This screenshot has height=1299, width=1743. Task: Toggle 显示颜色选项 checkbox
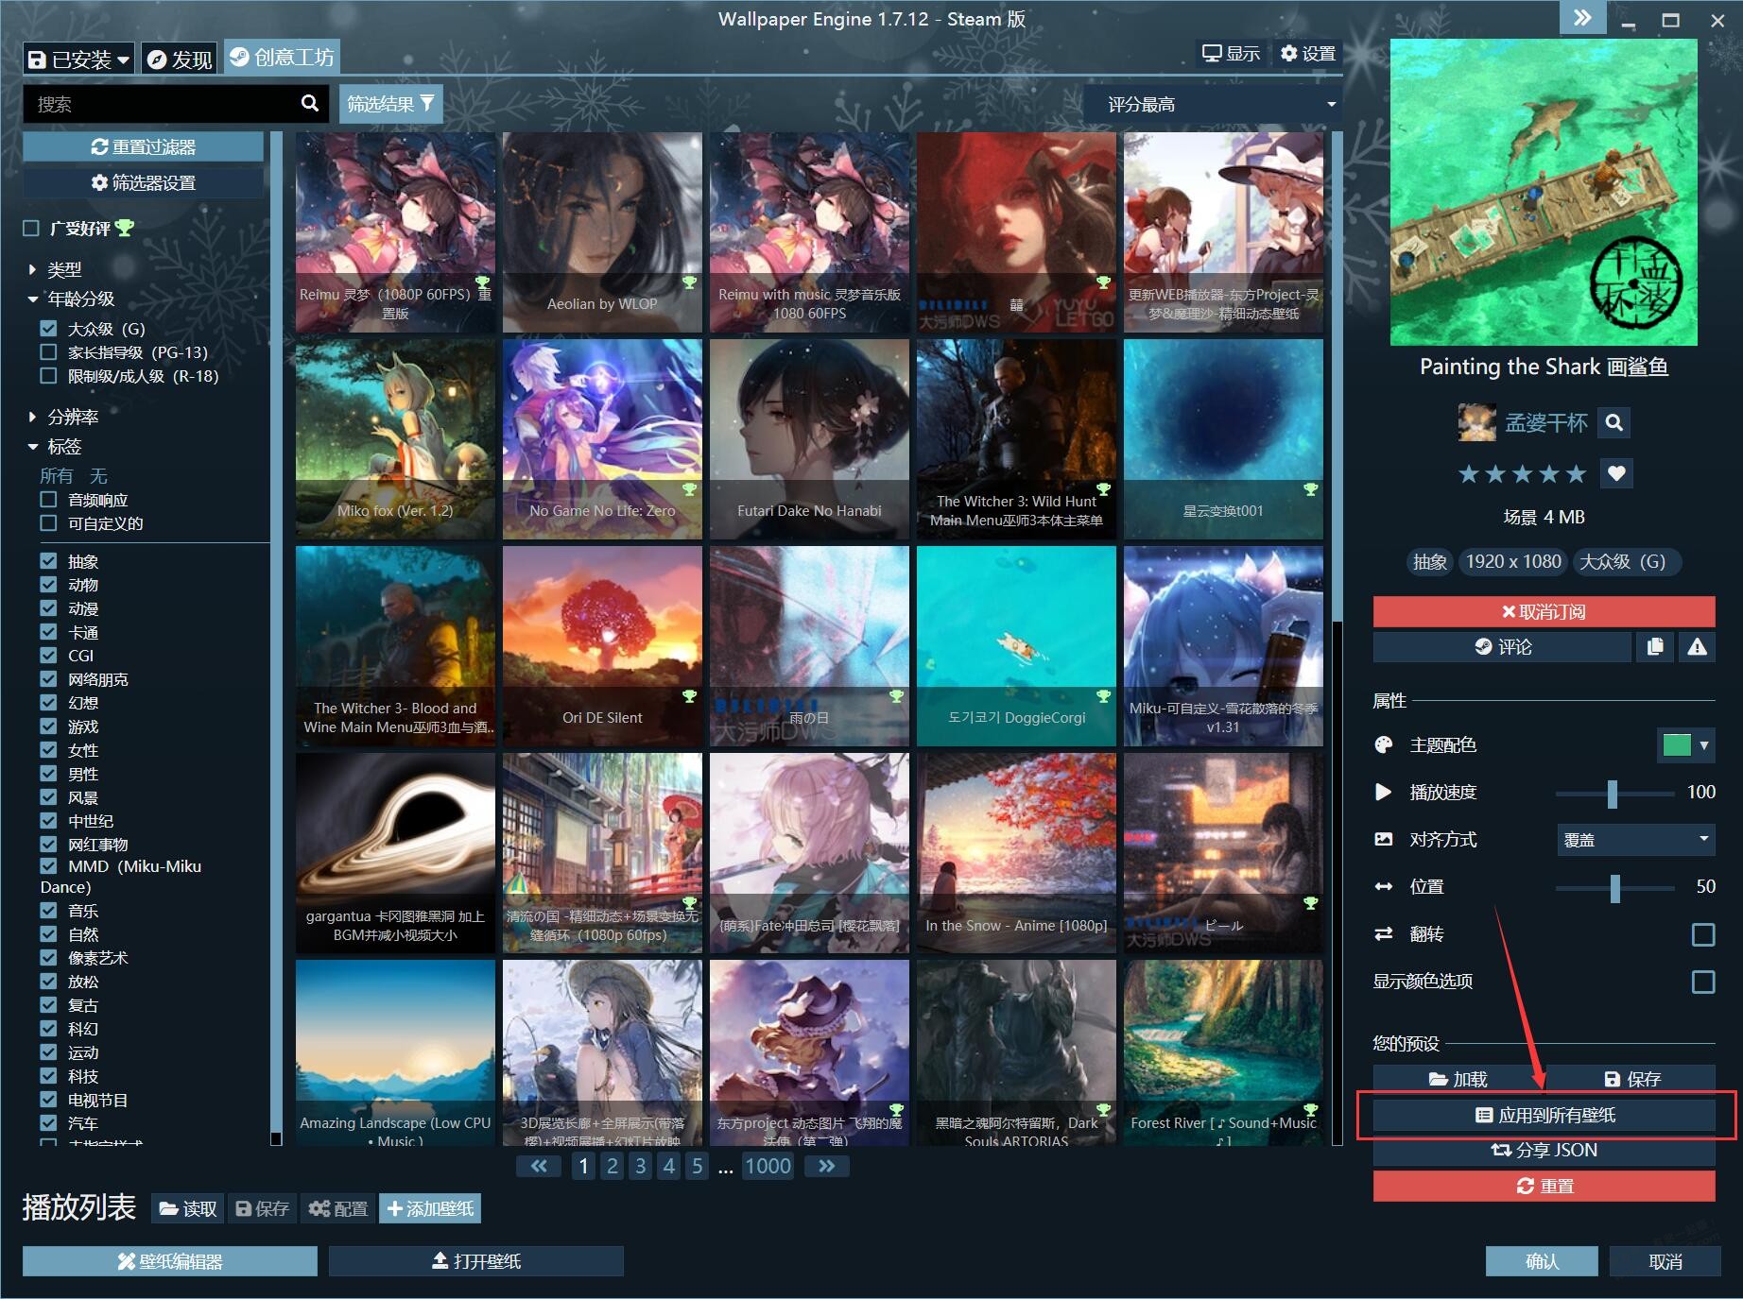tap(1702, 982)
